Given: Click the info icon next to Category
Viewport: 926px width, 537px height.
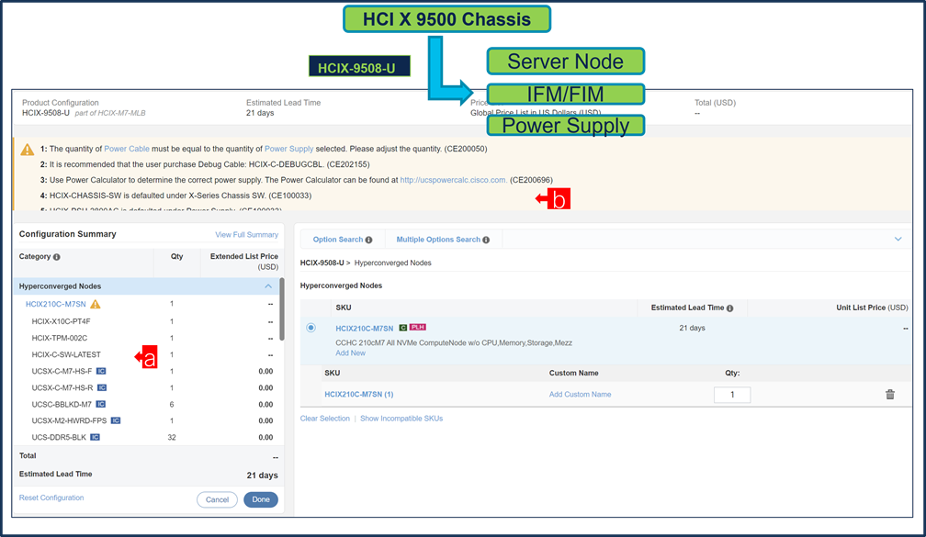Looking at the screenshot, I should [x=57, y=257].
